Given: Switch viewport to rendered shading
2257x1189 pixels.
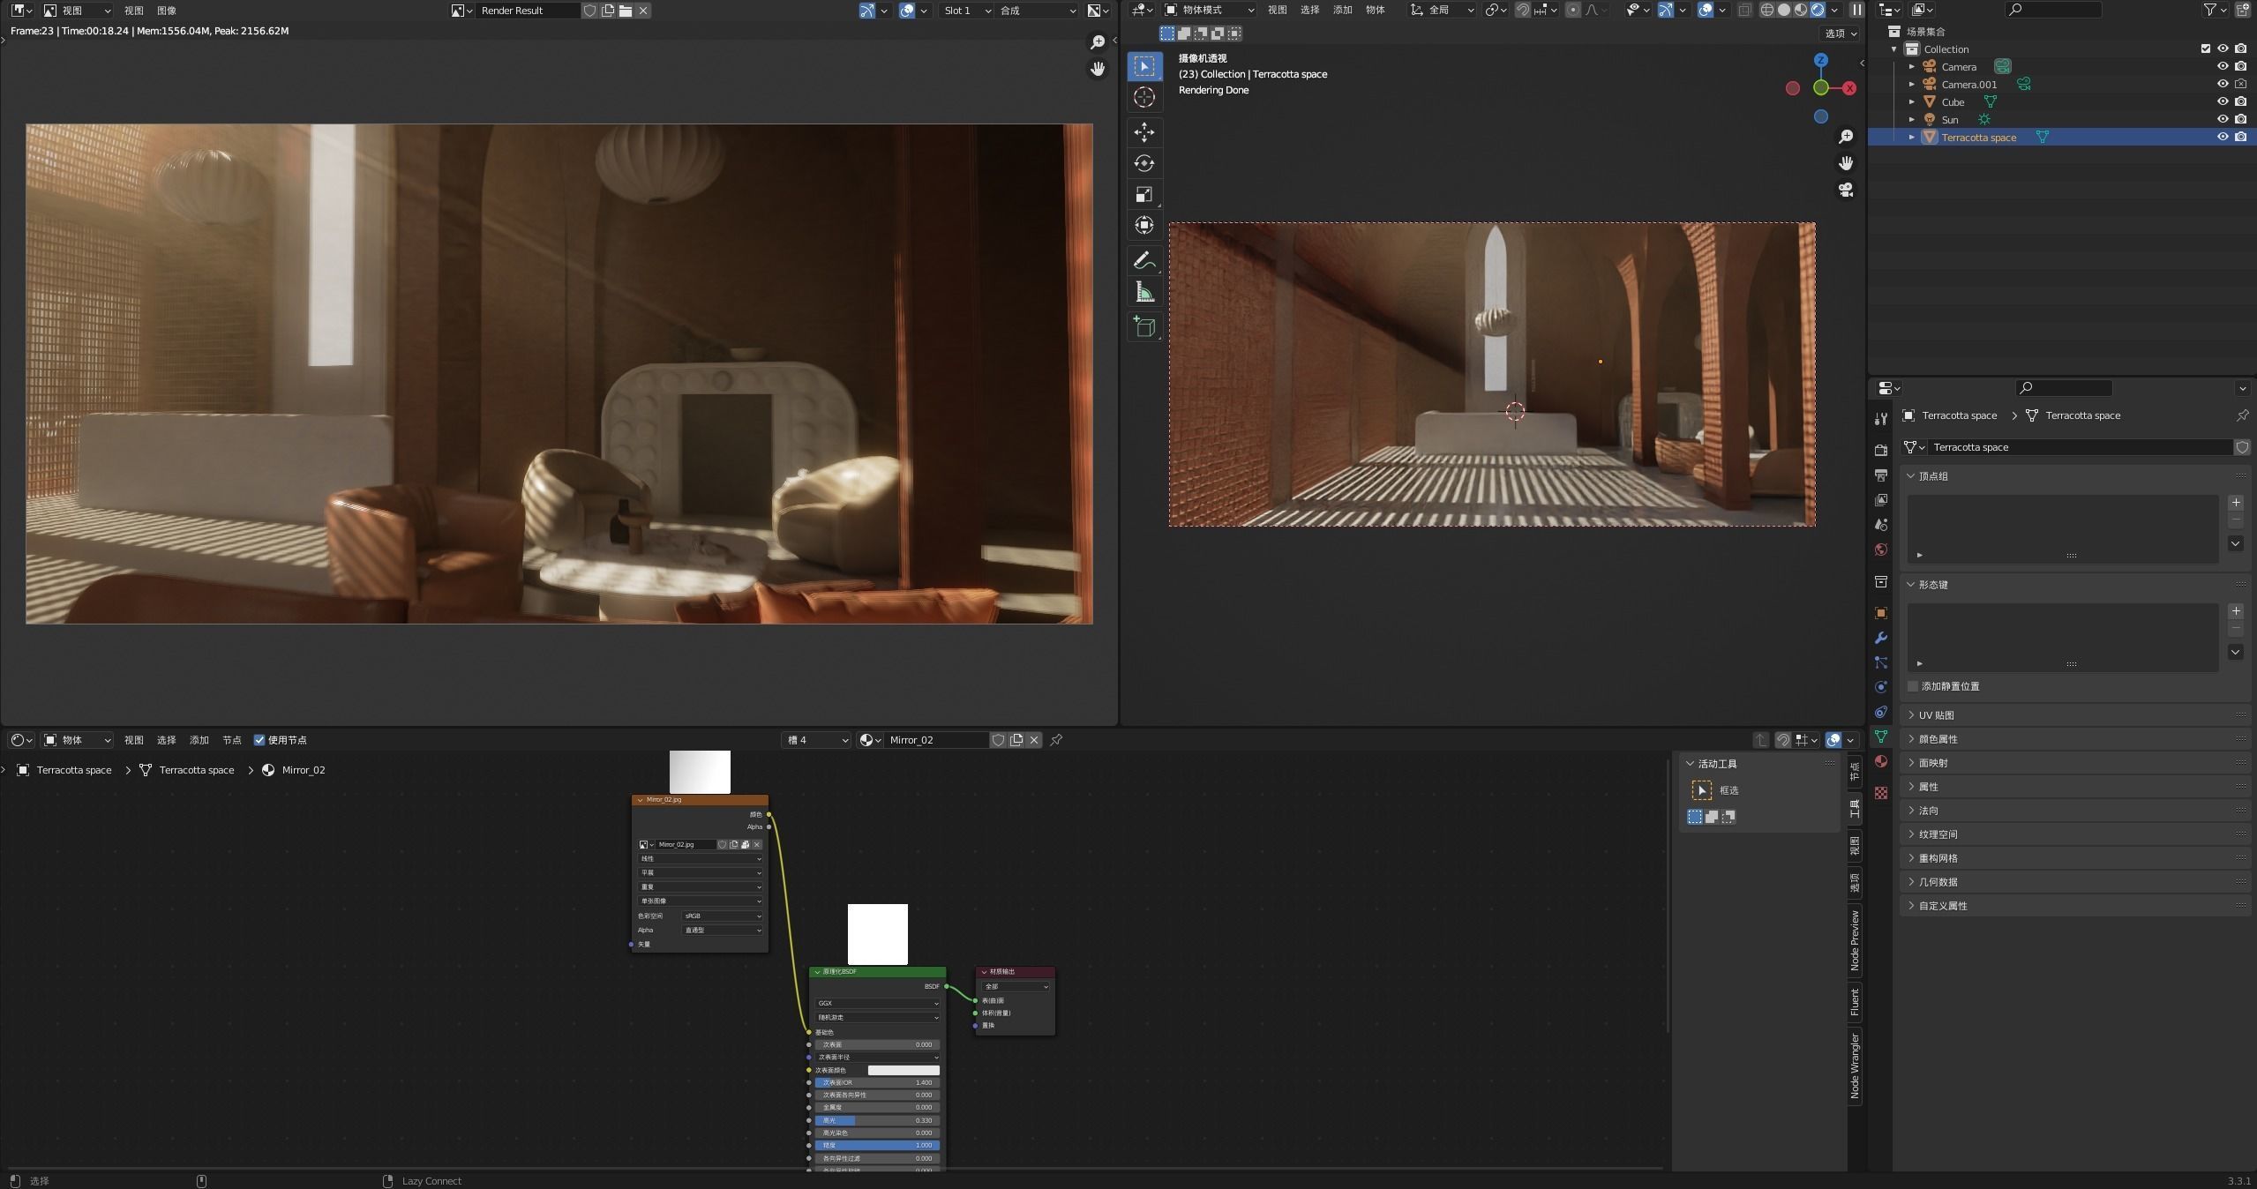Looking at the screenshot, I should (x=1818, y=10).
